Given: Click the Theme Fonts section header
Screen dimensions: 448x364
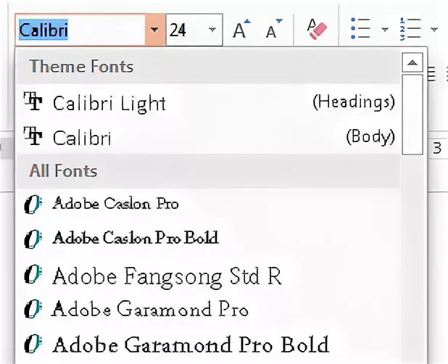Looking at the screenshot, I should pyautogui.click(x=208, y=67).
